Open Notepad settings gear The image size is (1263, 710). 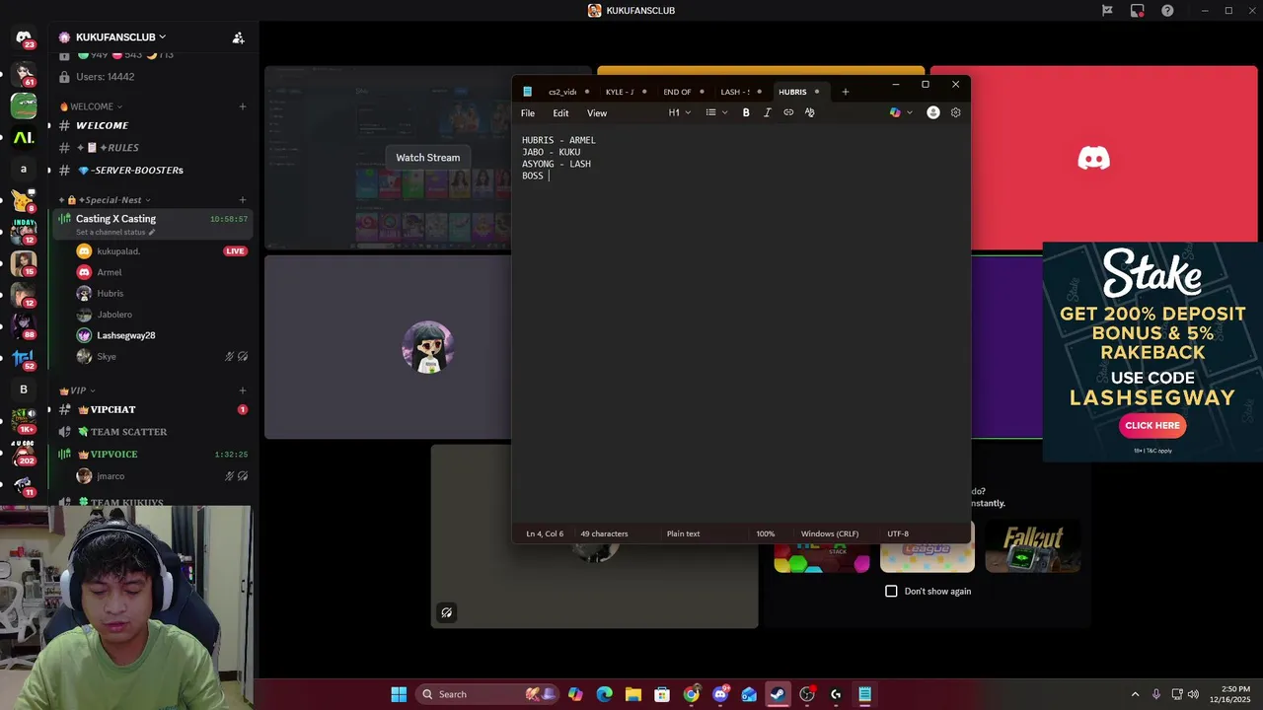tap(955, 112)
